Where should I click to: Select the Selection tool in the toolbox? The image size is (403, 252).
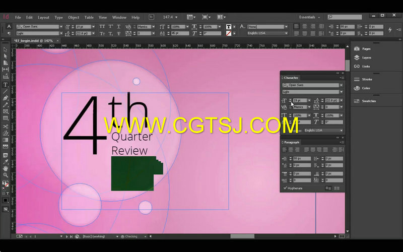(6, 49)
